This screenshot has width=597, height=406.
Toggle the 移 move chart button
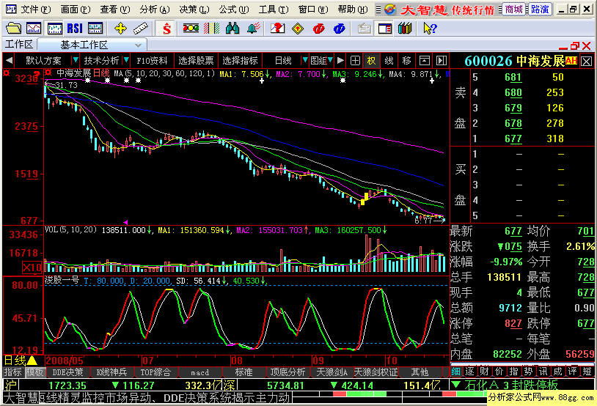[x=406, y=61]
